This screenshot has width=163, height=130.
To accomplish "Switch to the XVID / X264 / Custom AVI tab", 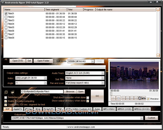I will click(x=79, y=109).
